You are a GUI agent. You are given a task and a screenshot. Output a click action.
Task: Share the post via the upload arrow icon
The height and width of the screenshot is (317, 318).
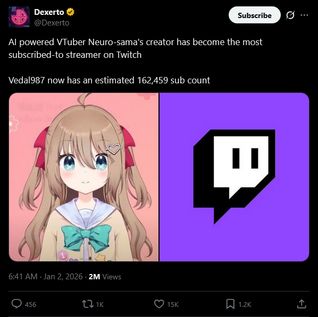pyautogui.click(x=302, y=304)
